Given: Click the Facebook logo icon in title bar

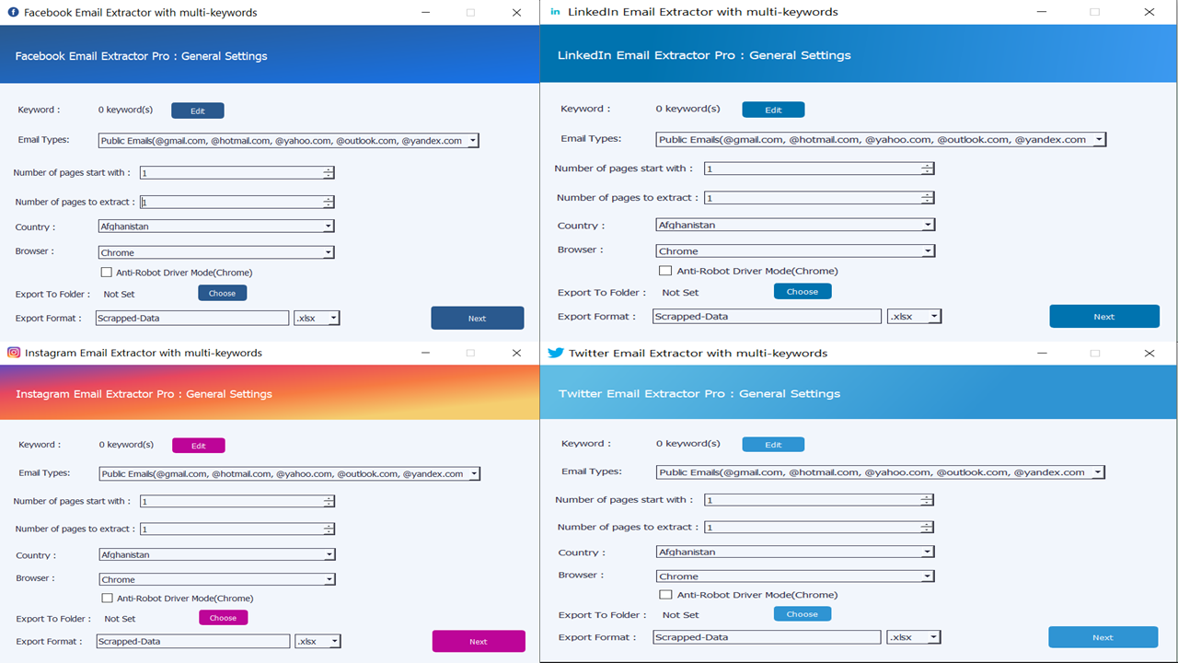Looking at the screenshot, I should pos(14,13).
